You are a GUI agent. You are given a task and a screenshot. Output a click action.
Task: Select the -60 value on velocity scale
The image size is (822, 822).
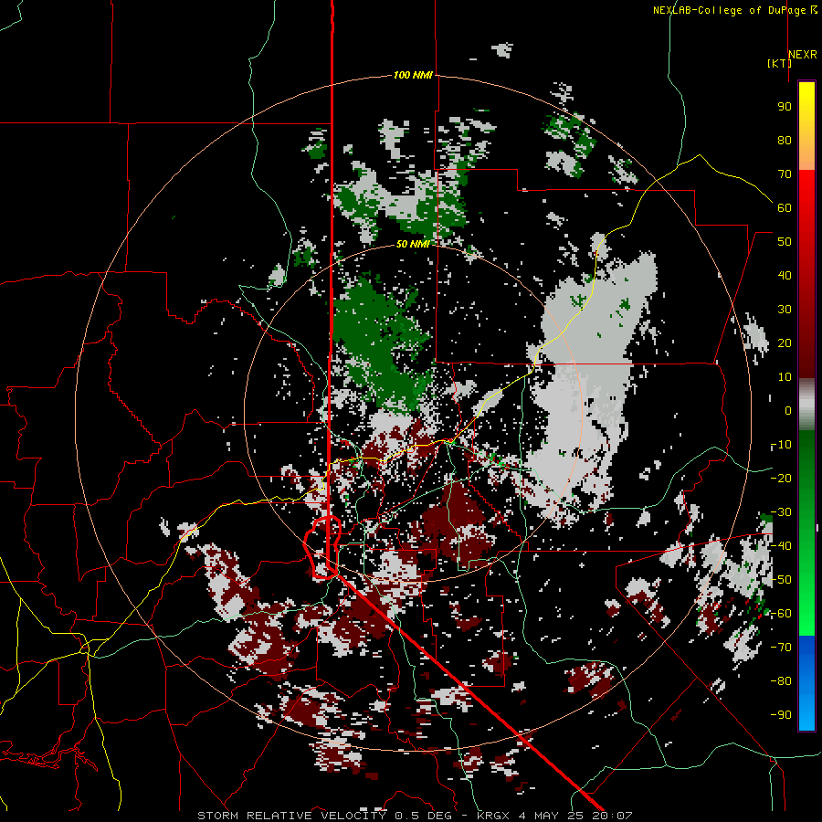click(x=781, y=614)
